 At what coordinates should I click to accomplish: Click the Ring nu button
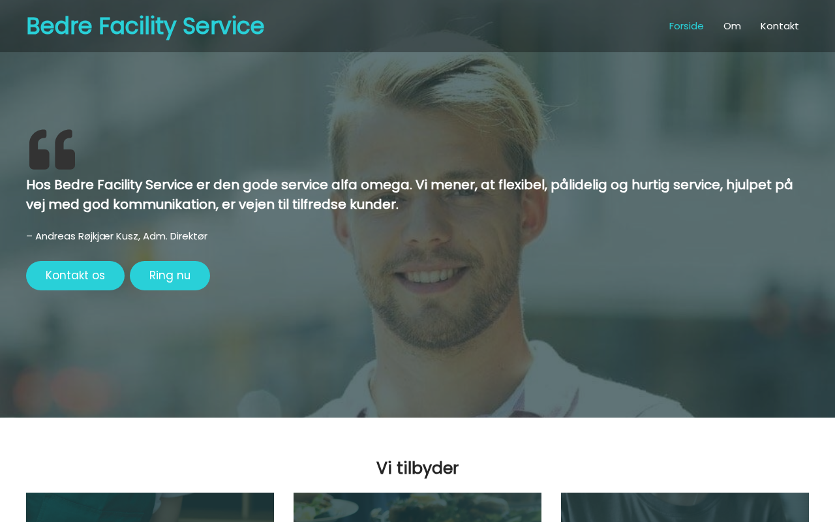pyautogui.click(x=170, y=275)
